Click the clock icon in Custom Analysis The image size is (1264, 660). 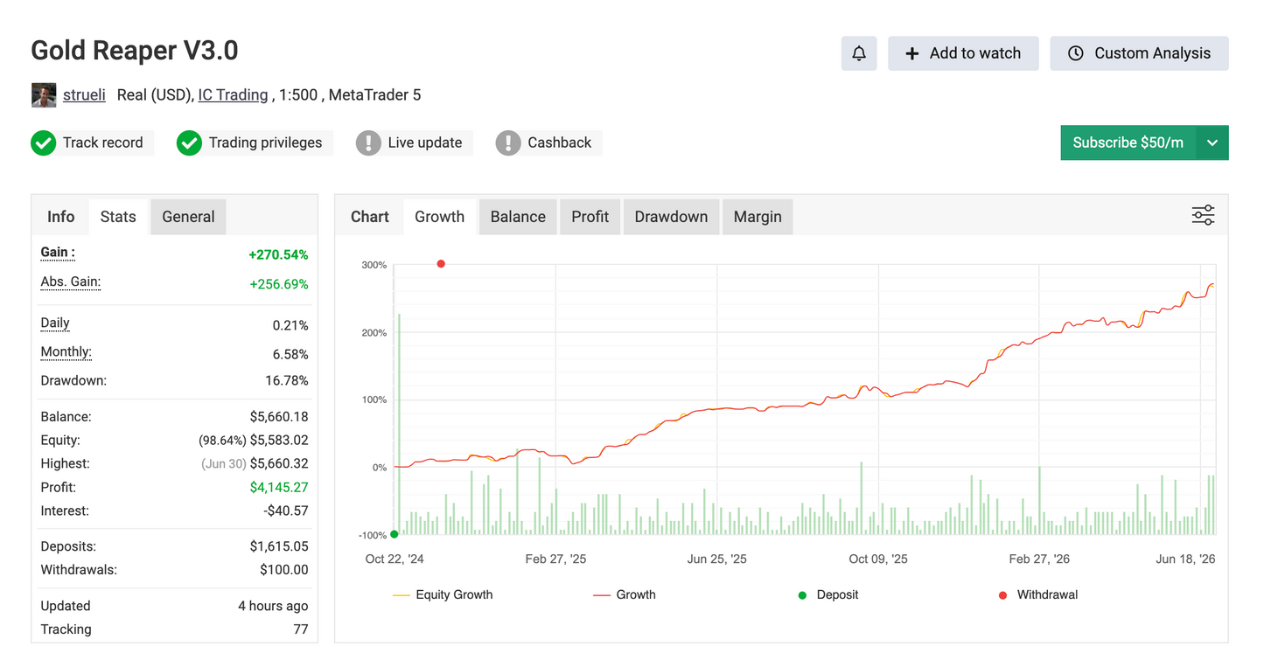[x=1076, y=53]
